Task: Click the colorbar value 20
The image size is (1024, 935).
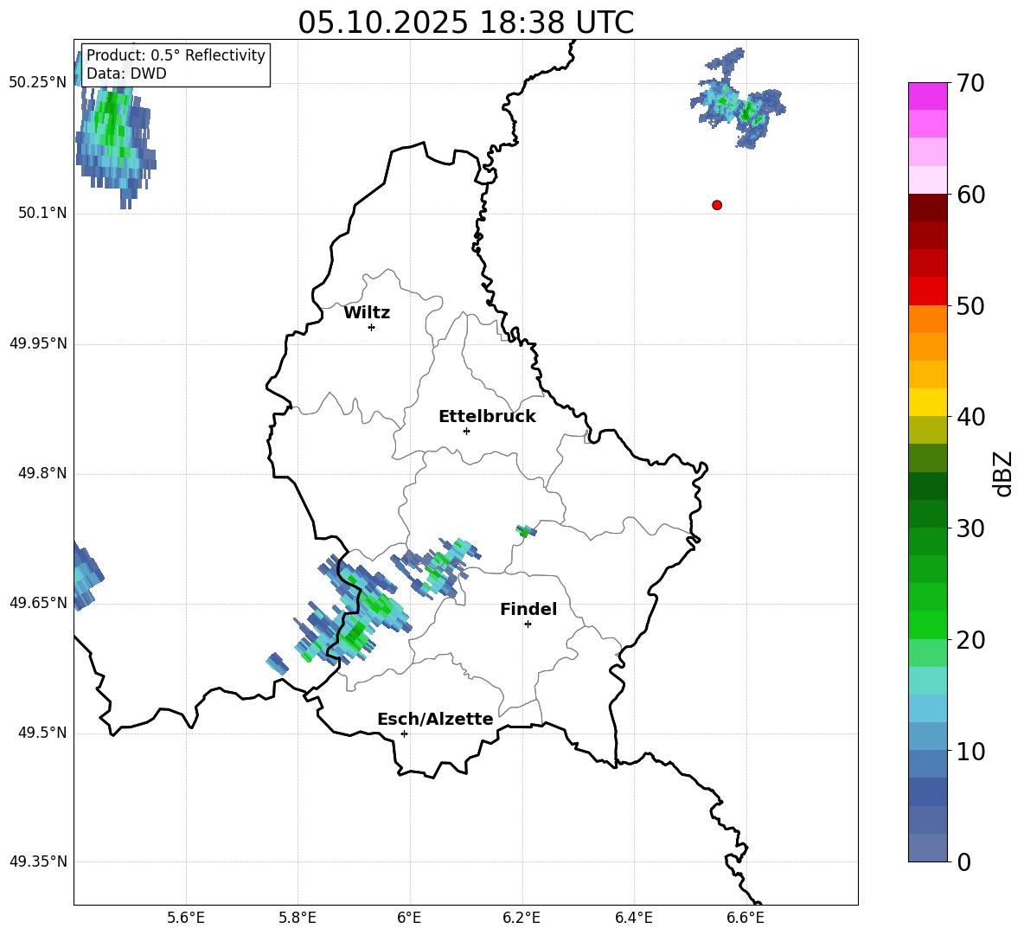Action: coord(970,639)
